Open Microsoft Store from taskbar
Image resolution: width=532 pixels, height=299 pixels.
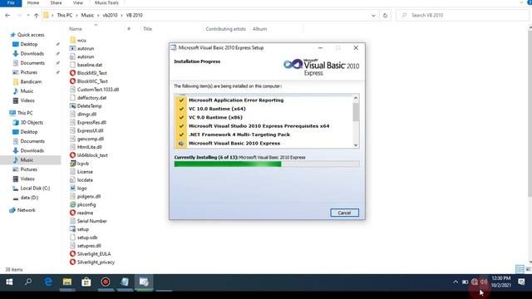pos(86,282)
